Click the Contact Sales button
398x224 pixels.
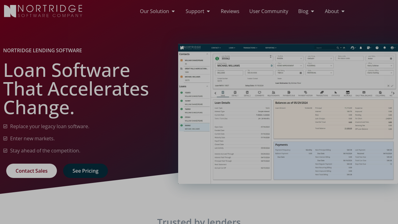click(31, 171)
